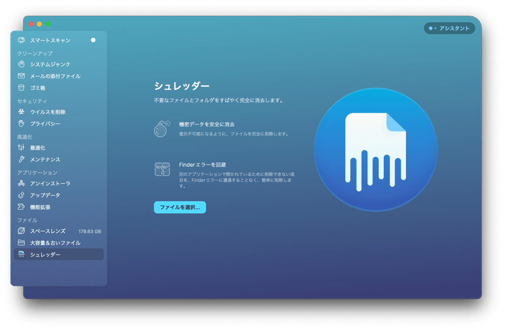This screenshot has height=330, width=505.
Task: Click the Smart Scan monitor icon
Action: tap(21, 40)
